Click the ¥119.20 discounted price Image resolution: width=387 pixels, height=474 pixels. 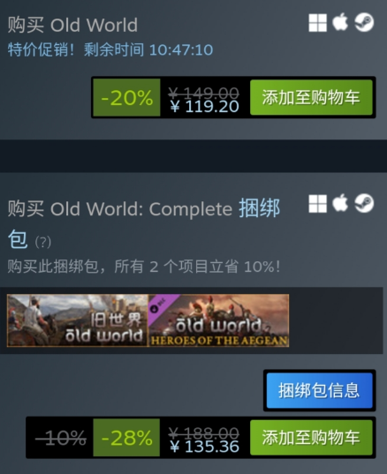click(204, 107)
